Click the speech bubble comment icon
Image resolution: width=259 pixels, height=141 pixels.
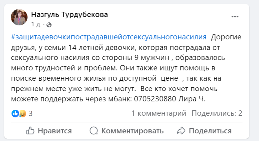(94, 131)
